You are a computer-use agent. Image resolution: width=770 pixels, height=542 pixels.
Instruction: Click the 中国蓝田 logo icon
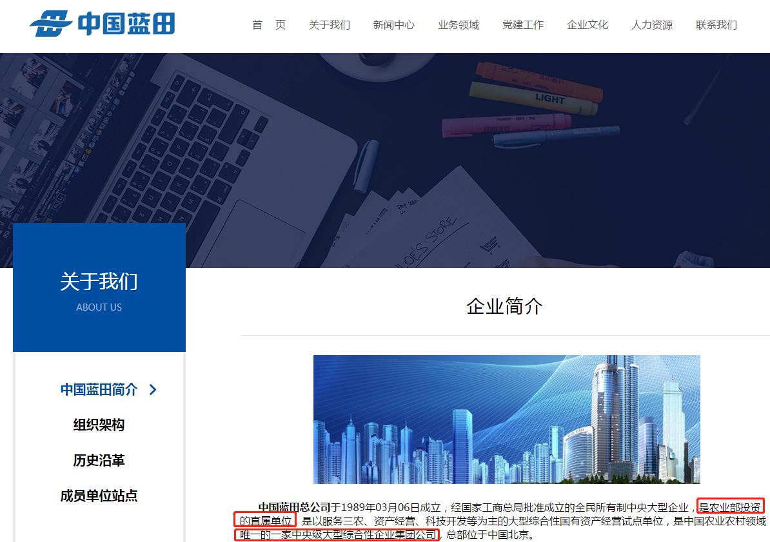pyautogui.click(x=52, y=24)
